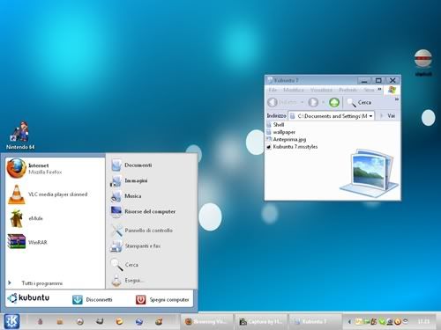Click the green Up folder button in Kubuntu 7 window
This screenshot has height=330, width=441.
coord(334,102)
